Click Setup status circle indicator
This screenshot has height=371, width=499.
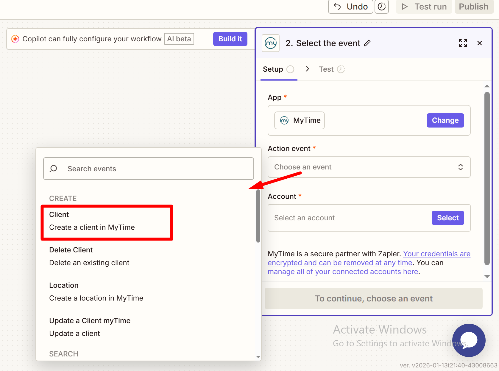(290, 69)
